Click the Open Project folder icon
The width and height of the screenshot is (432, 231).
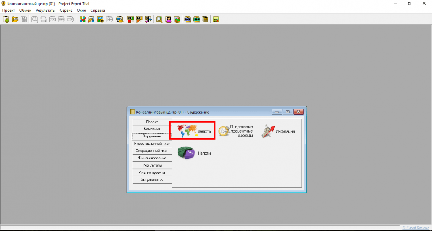pyautogui.click(x=15, y=19)
